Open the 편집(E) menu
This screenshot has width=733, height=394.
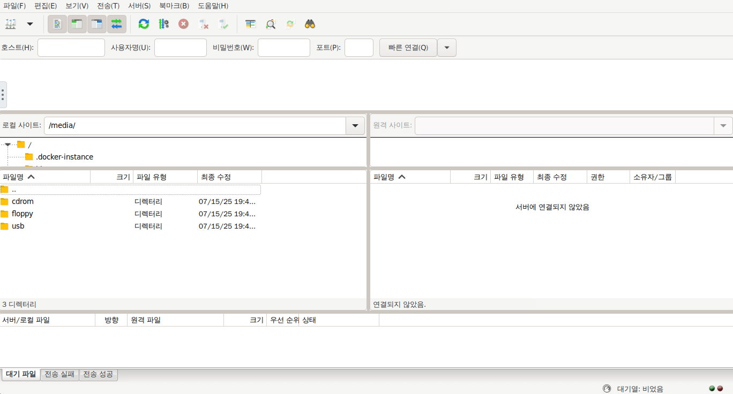pos(46,6)
